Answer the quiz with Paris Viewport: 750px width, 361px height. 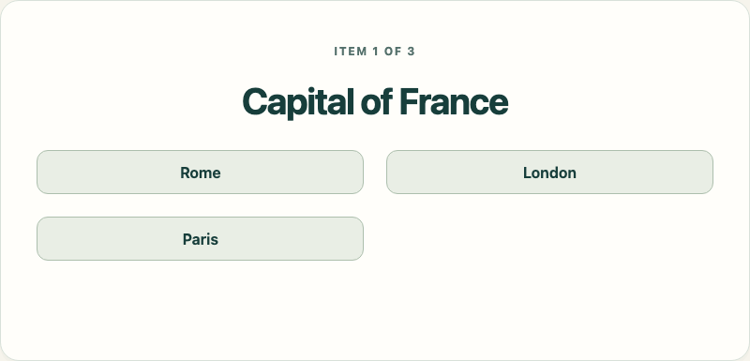200,238
